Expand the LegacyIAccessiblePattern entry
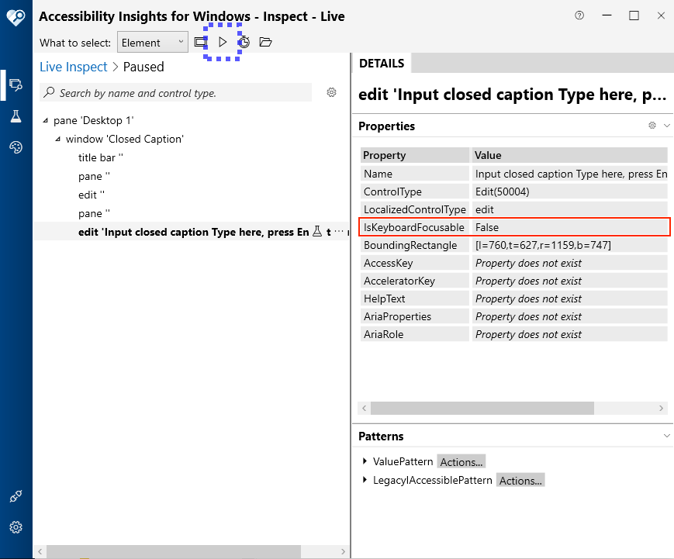Image resolution: width=674 pixels, height=559 pixels. tap(365, 479)
